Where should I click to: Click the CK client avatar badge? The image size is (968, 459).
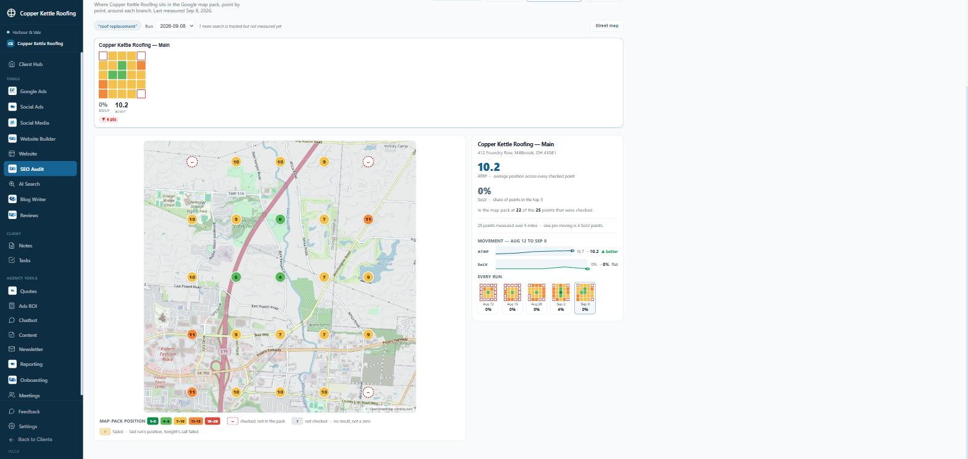10,44
